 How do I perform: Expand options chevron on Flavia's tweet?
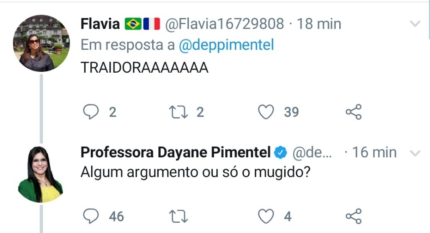415,24
